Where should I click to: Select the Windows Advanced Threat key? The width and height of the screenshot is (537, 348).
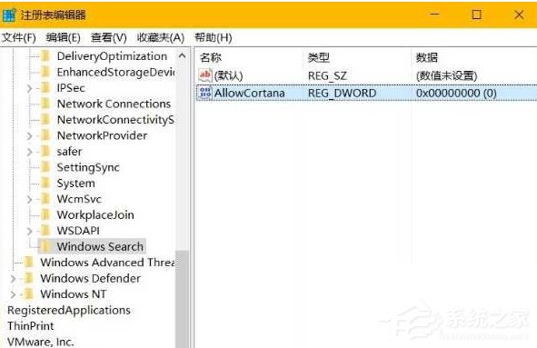107,263
